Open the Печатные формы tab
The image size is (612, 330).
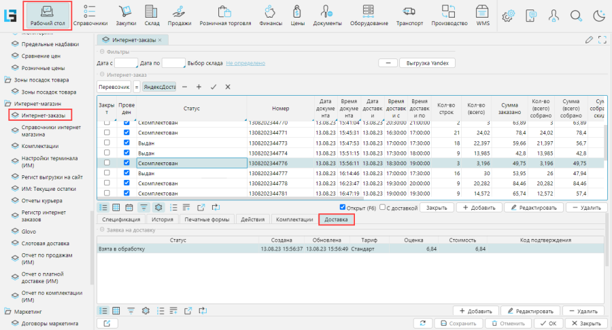[208, 219]
